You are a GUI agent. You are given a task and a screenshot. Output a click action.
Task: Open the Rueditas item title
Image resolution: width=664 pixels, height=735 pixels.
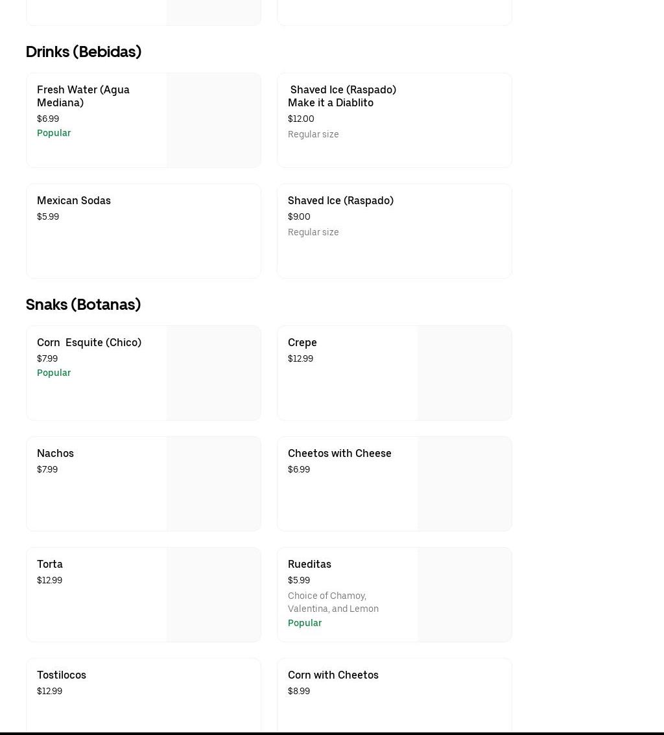click(x=309, y=565)
